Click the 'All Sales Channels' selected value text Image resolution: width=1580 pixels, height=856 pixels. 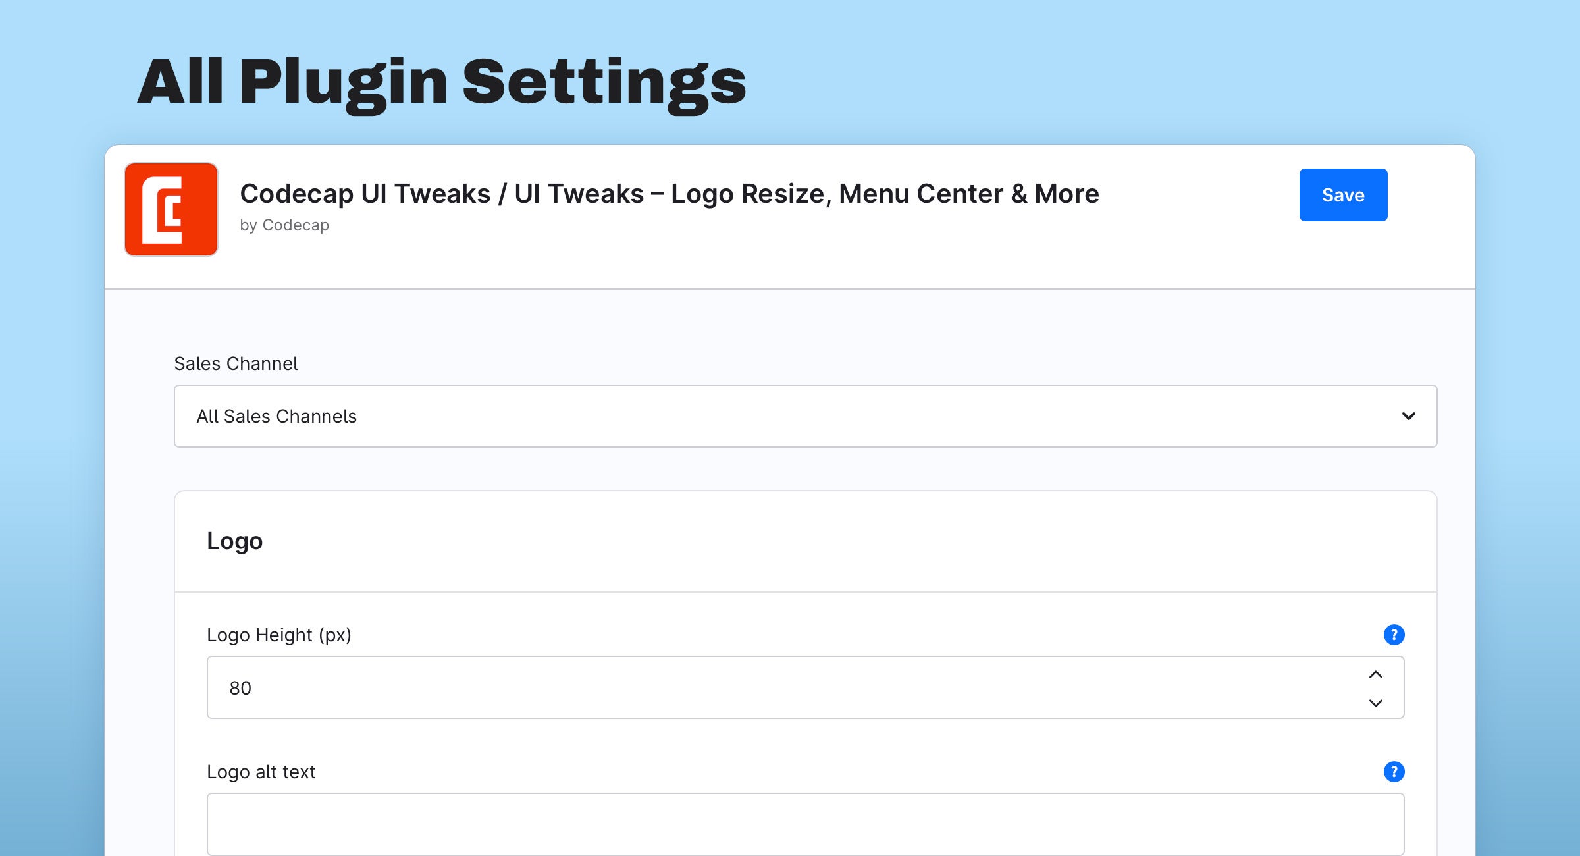pos(276,416)
